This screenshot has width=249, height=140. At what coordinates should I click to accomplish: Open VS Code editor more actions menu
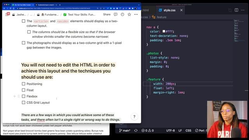[x=243, y=10]
